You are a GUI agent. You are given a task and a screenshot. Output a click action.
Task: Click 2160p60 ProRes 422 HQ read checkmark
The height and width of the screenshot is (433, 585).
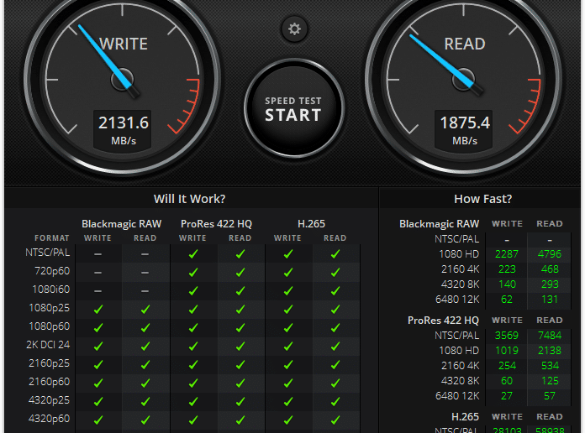(240, 383)
